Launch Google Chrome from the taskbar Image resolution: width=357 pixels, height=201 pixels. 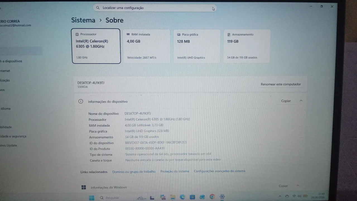[212, 197]
